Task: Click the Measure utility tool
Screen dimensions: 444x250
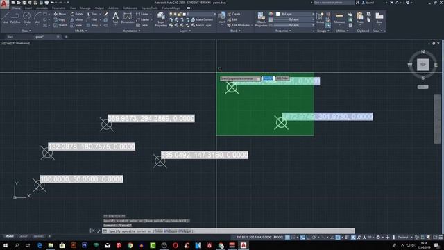Action: click(339, 18)
